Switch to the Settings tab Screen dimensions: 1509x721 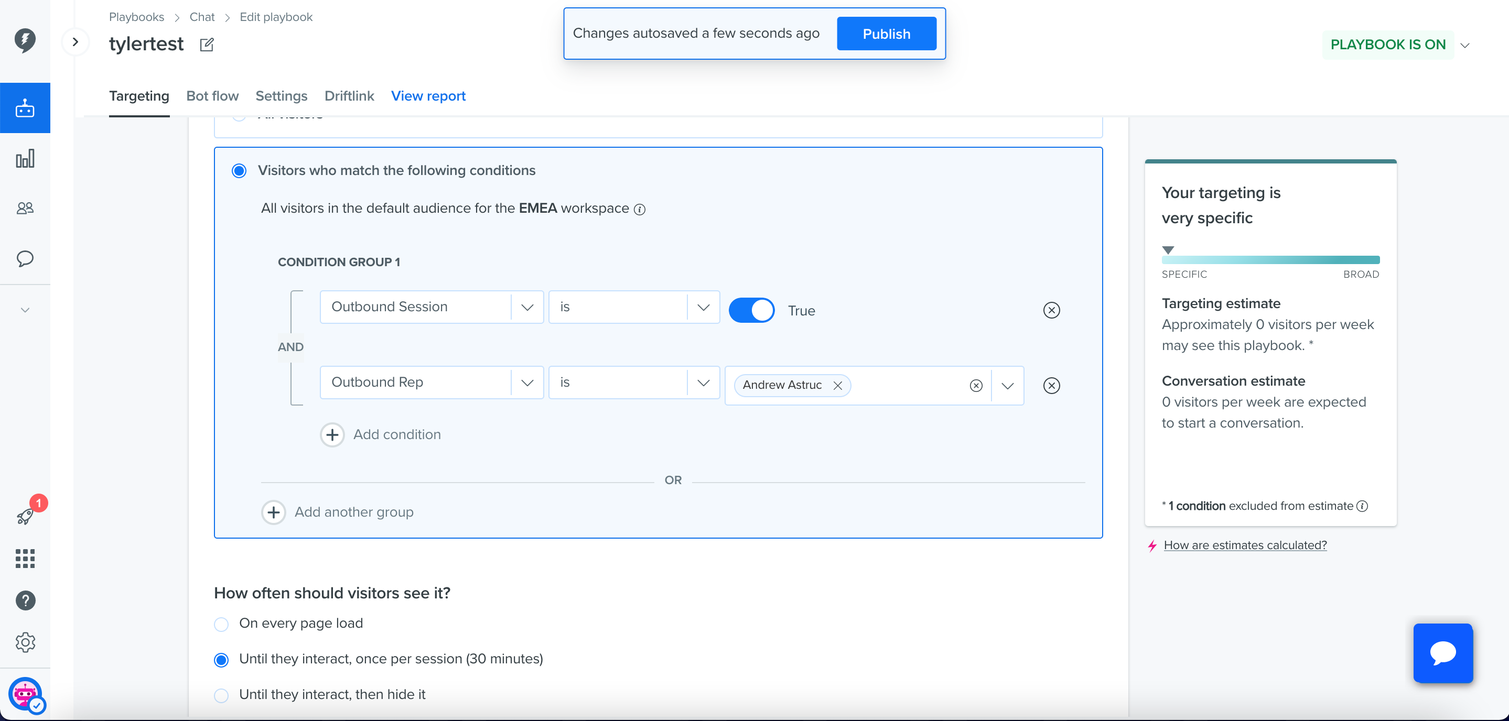(x=281, y=96)
